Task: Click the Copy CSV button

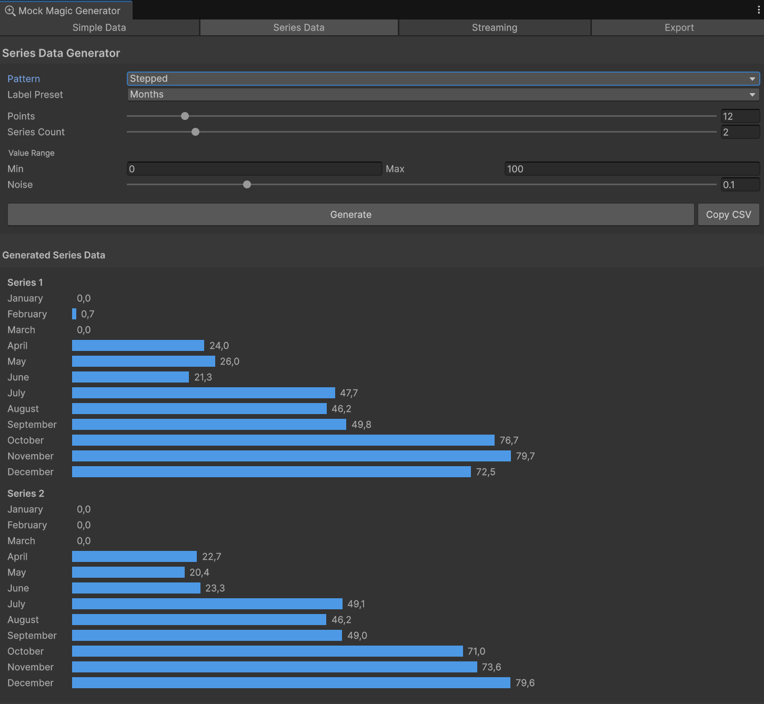Action: (x=729, y=215)
